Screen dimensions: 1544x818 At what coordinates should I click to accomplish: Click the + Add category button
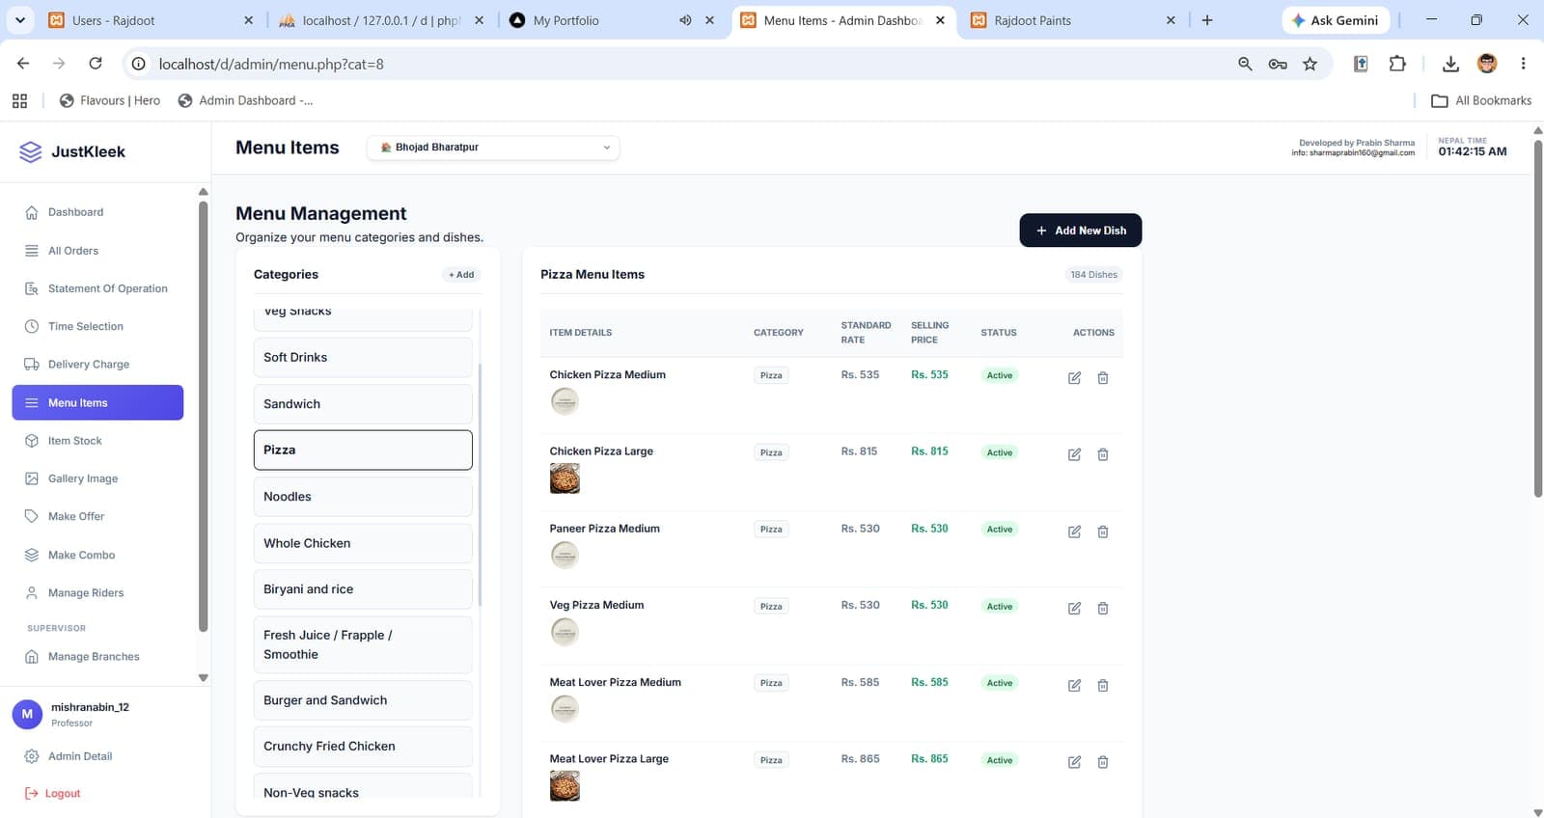[x=461, y=275]
